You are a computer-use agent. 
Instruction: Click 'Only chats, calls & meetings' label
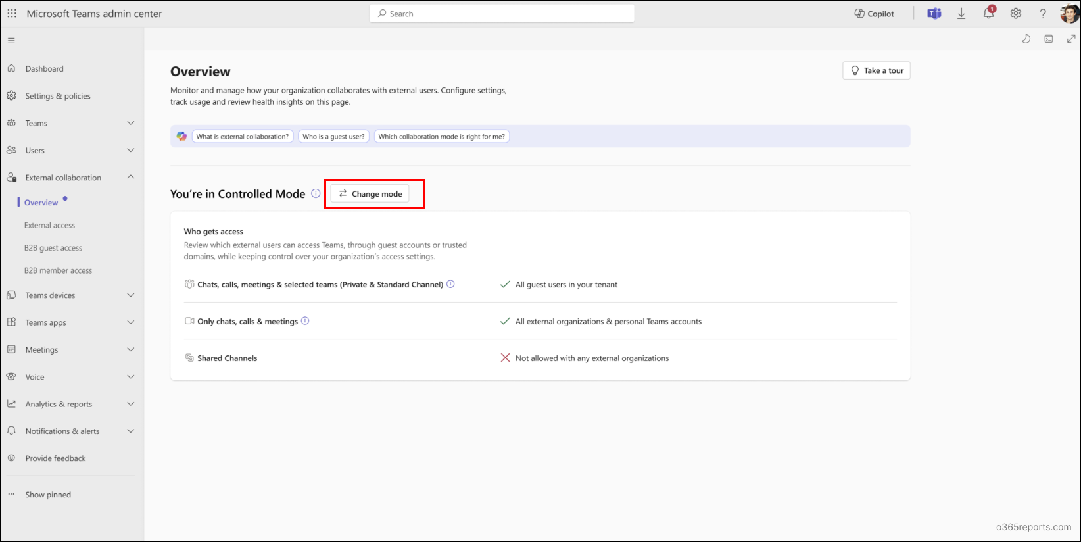pos(247,322)
